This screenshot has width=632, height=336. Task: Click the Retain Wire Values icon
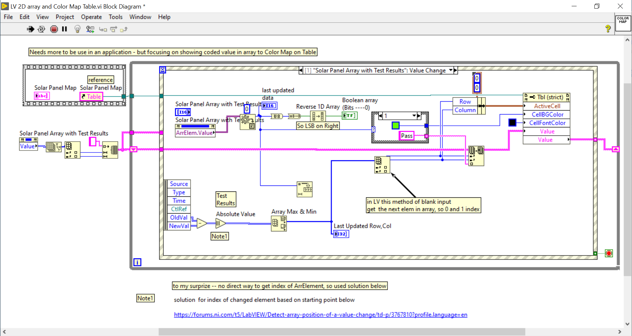coord(90,29)
